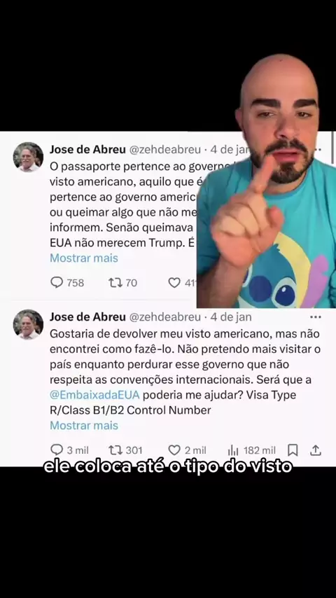Click Jose de Abreu name on first tweet

(x=87, y=150)
